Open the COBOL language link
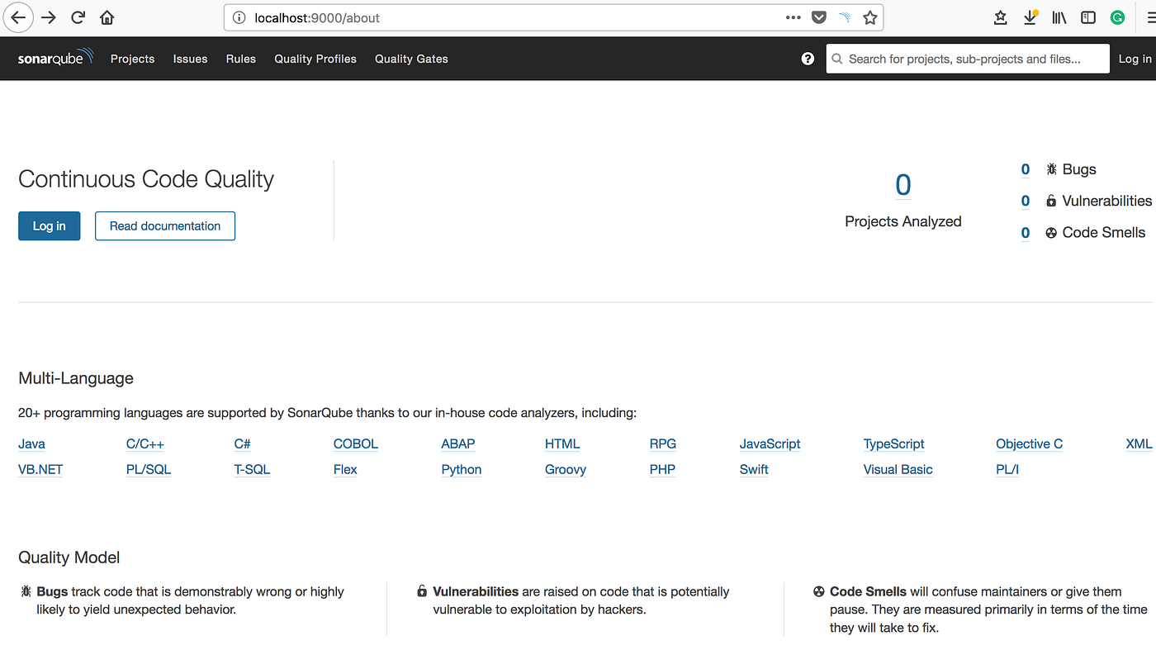 click(356, 443)
